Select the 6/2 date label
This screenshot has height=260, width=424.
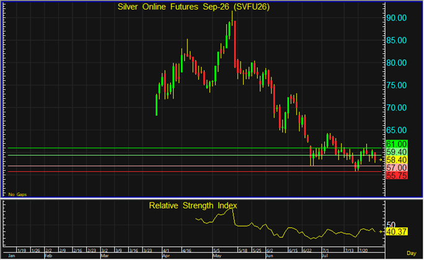[270, 251]
